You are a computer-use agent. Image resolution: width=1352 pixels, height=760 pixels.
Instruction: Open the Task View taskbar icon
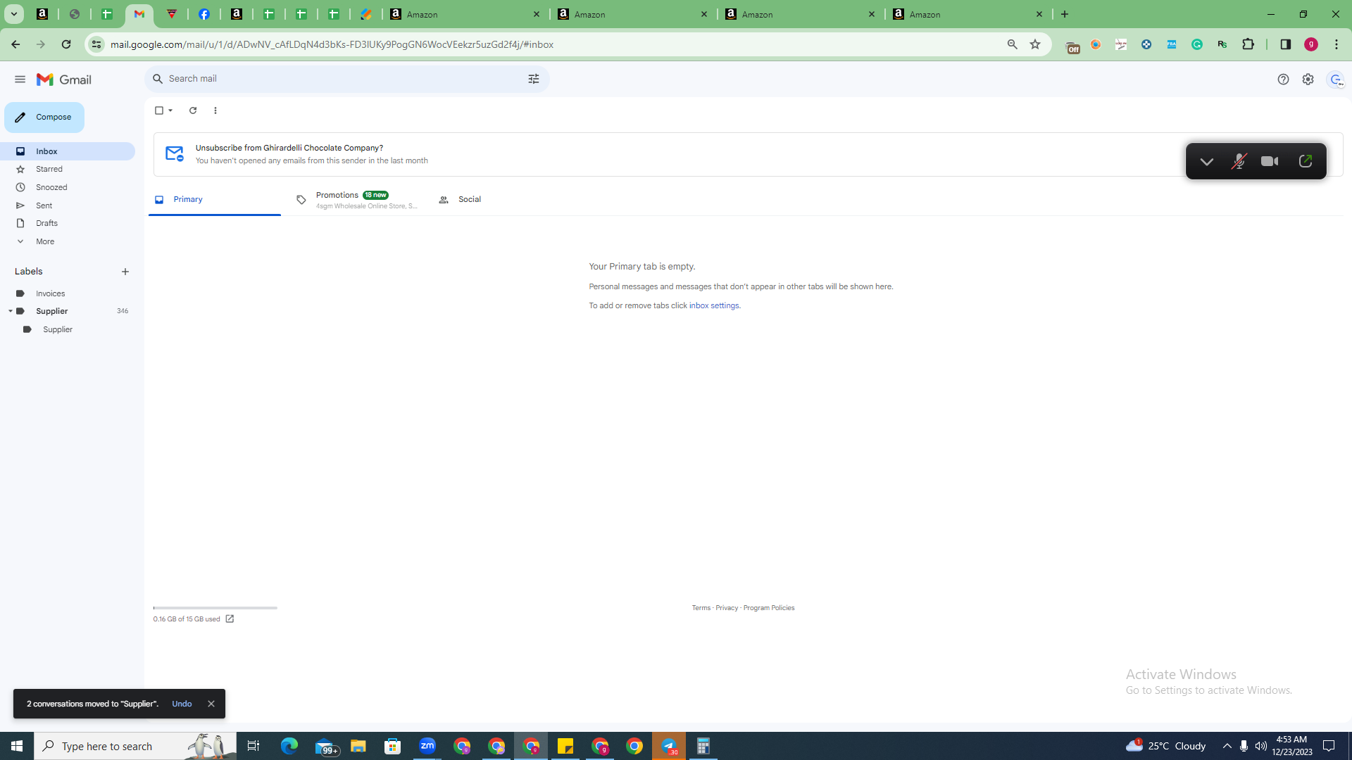tap(254, 746)
